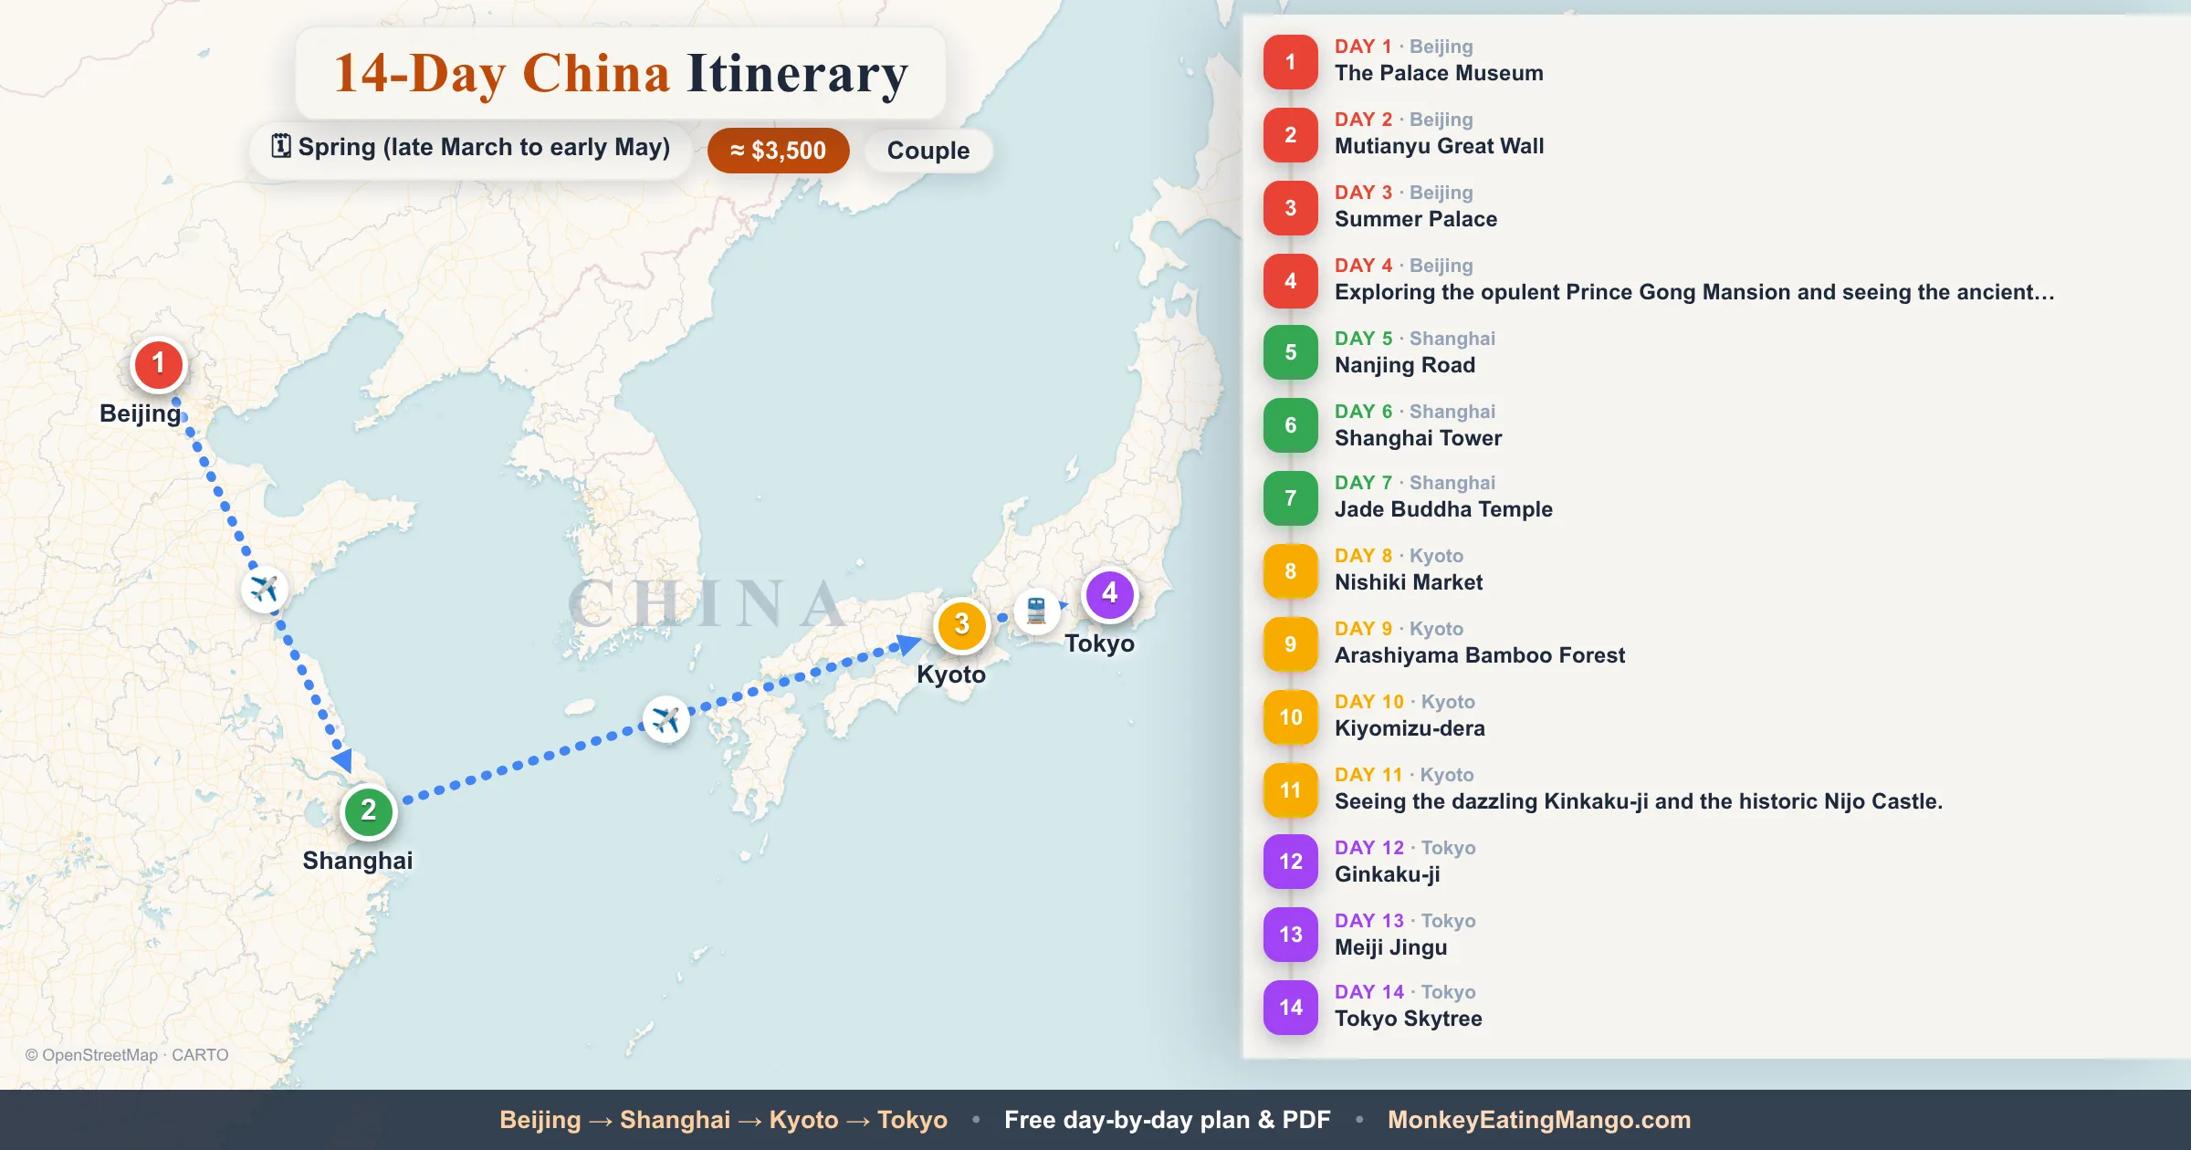Click 'Kiyomizu-dera' entry
This screenshot has height=1150, width=2191.
(1410, 728)
